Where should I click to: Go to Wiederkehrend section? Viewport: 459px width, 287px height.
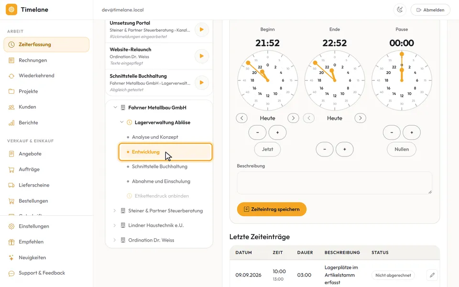coord(46,76)
